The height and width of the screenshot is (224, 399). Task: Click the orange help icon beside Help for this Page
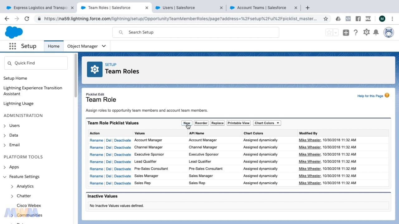[387, 95]
